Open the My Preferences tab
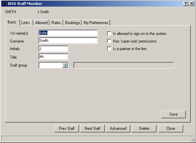The width and height of the screenshot is (196, 143). pyautogui.click(x=96, y=23)
